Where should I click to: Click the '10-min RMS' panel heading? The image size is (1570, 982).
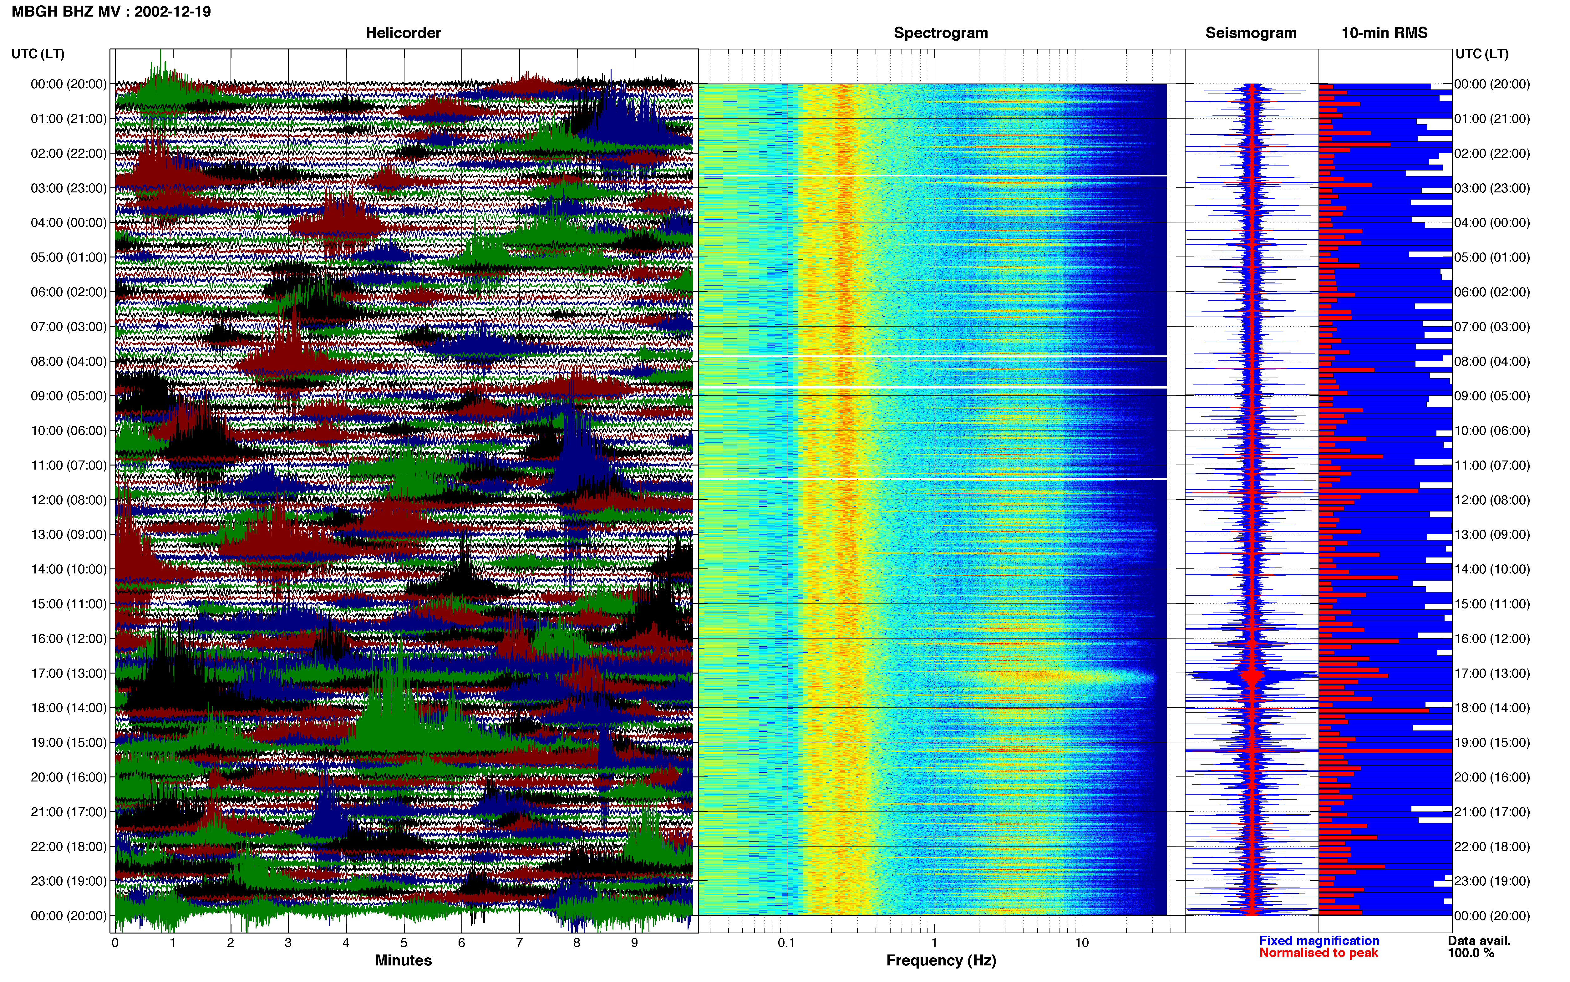[1384, 33]
